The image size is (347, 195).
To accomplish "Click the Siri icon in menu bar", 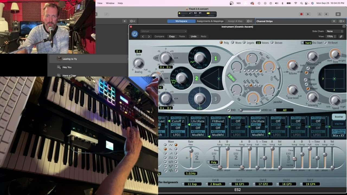I will (x=312, y=3).
